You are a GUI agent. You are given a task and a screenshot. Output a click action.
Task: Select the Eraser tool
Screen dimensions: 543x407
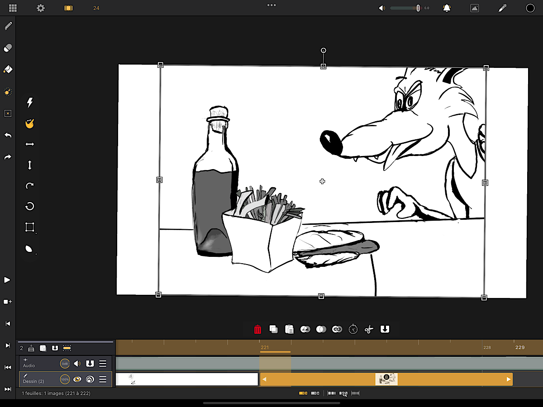tap(8, 47)
